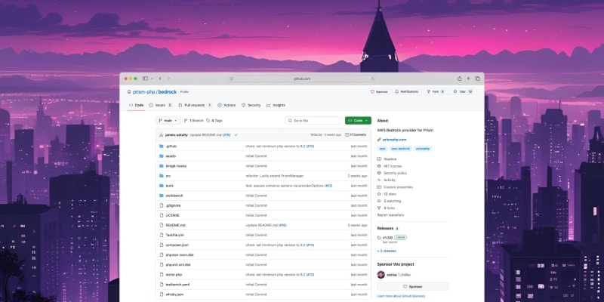
Task: Fork the repository with Fork button
Action: tap(436, 91)
